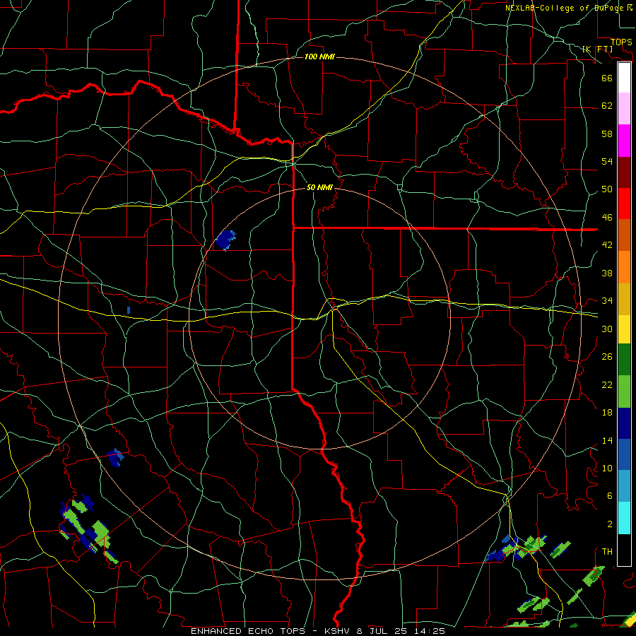Click the legend value 38

click(607, 273)
